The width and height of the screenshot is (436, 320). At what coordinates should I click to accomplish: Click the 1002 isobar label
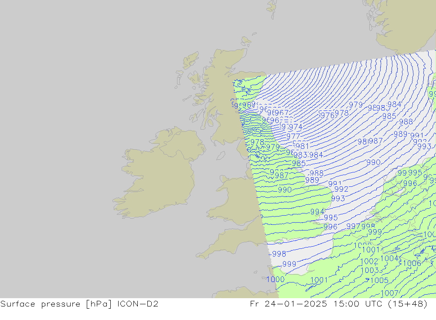[x=369, y=262]
